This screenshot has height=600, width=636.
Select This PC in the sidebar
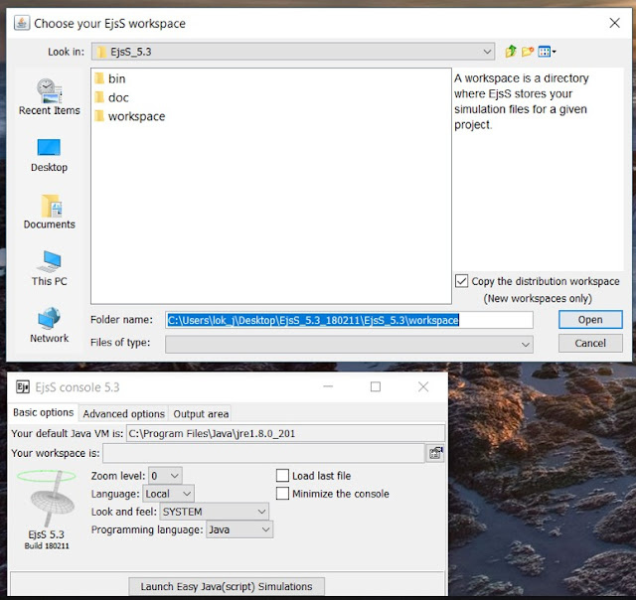pos(49,268)
